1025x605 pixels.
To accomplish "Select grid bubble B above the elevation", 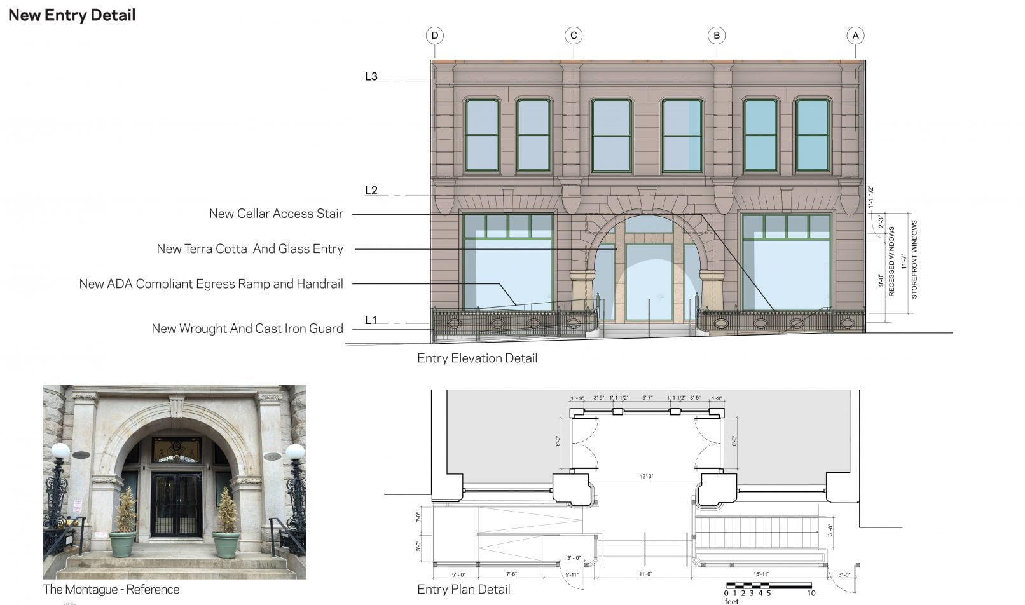I will pos(717,36).
